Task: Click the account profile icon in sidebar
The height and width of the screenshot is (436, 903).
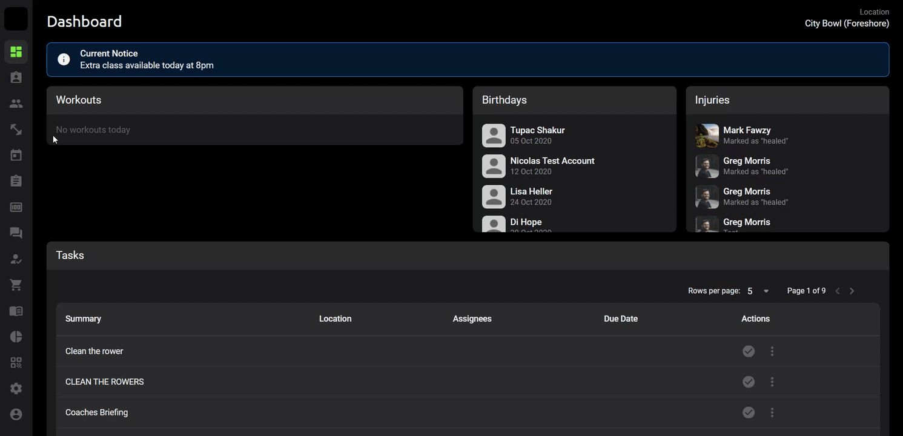Action: click(16, 414)
